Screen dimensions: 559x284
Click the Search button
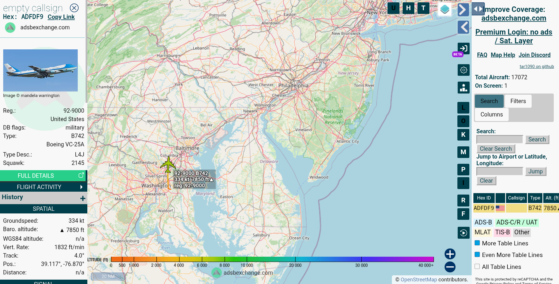[x=537, y=139]
